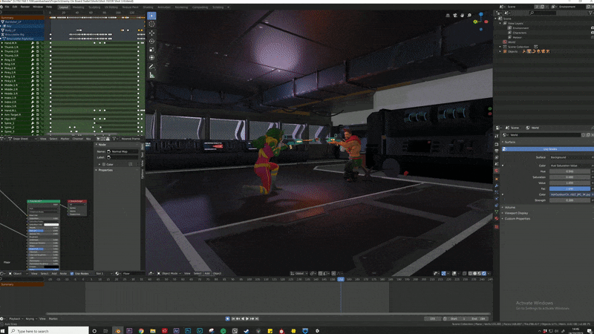Open the Nearest Frame dropdown in Dope Sheet
Viewport: 594px width, 334px height.
[131, 139]
